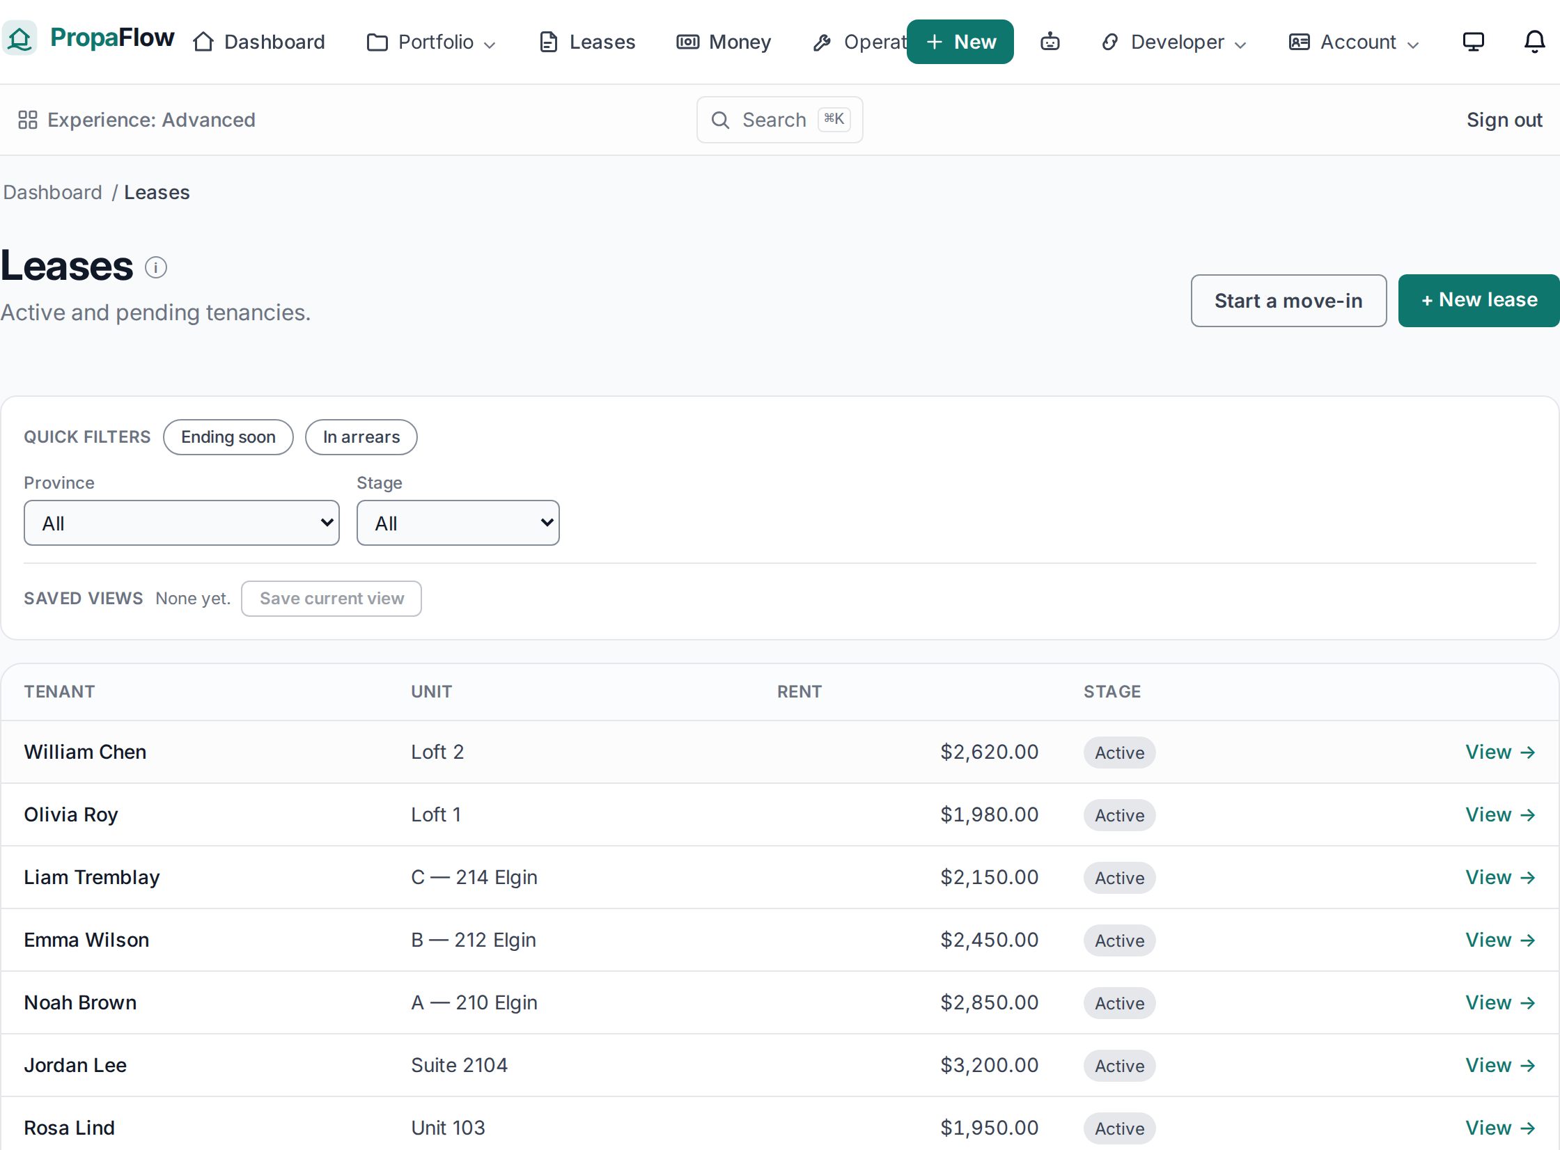This screenshot has height=1150, width=1560.
Task: Open the Money navigation item
Action: click(x=724, y=42)
